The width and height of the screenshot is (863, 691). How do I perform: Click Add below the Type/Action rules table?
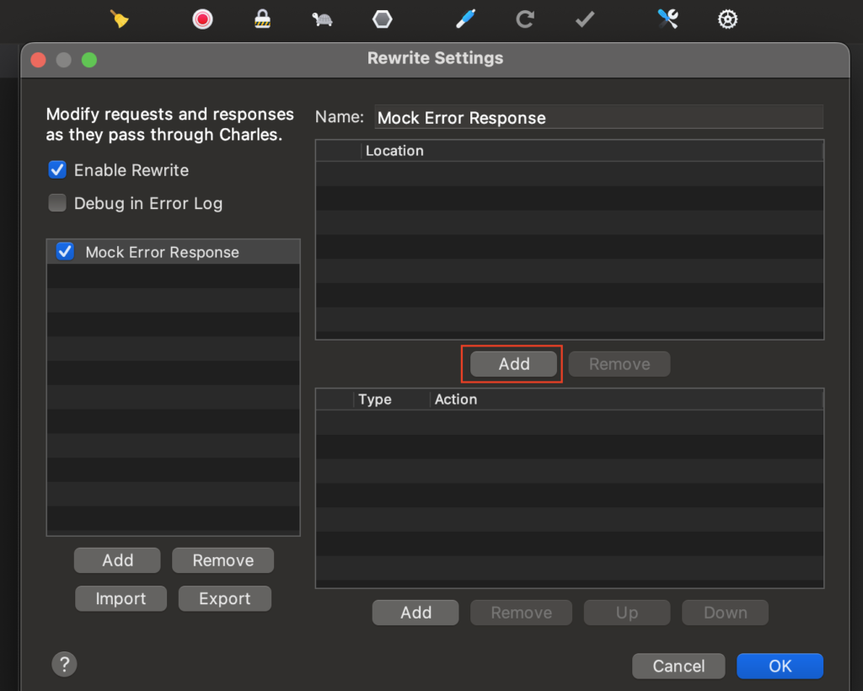point(415,613)
